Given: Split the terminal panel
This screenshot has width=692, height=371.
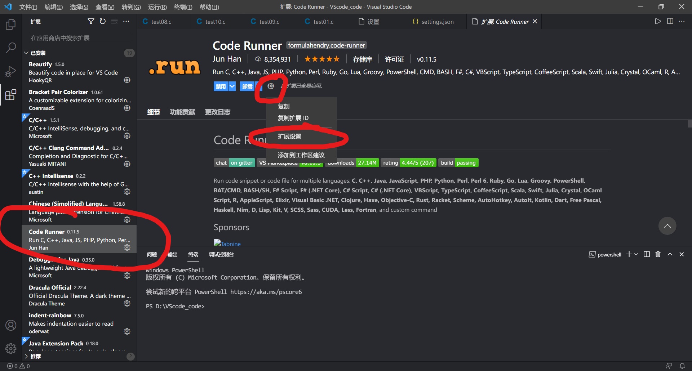Looking at the screenshot, I should click(647, 254).
